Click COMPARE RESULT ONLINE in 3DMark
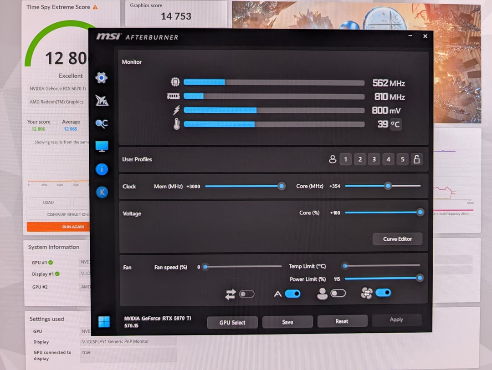Screen dimensions: 492x370 click(59, 214)
